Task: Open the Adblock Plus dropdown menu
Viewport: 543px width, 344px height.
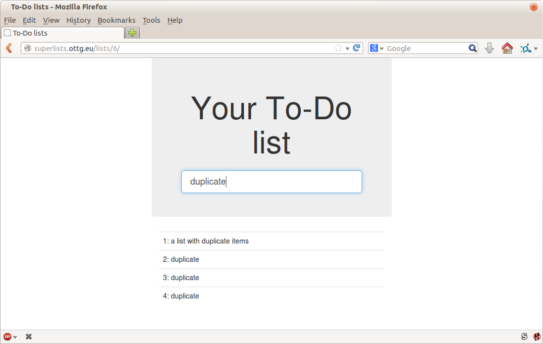Action: (x=15, y=336)
